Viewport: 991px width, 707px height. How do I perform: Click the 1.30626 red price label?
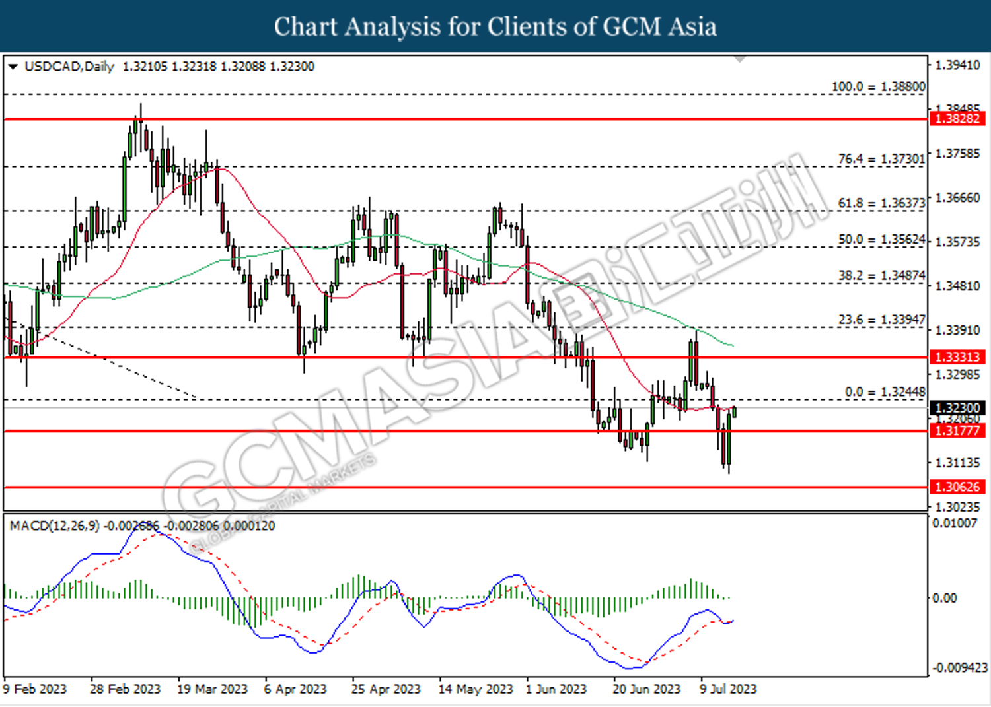(957, 487)
